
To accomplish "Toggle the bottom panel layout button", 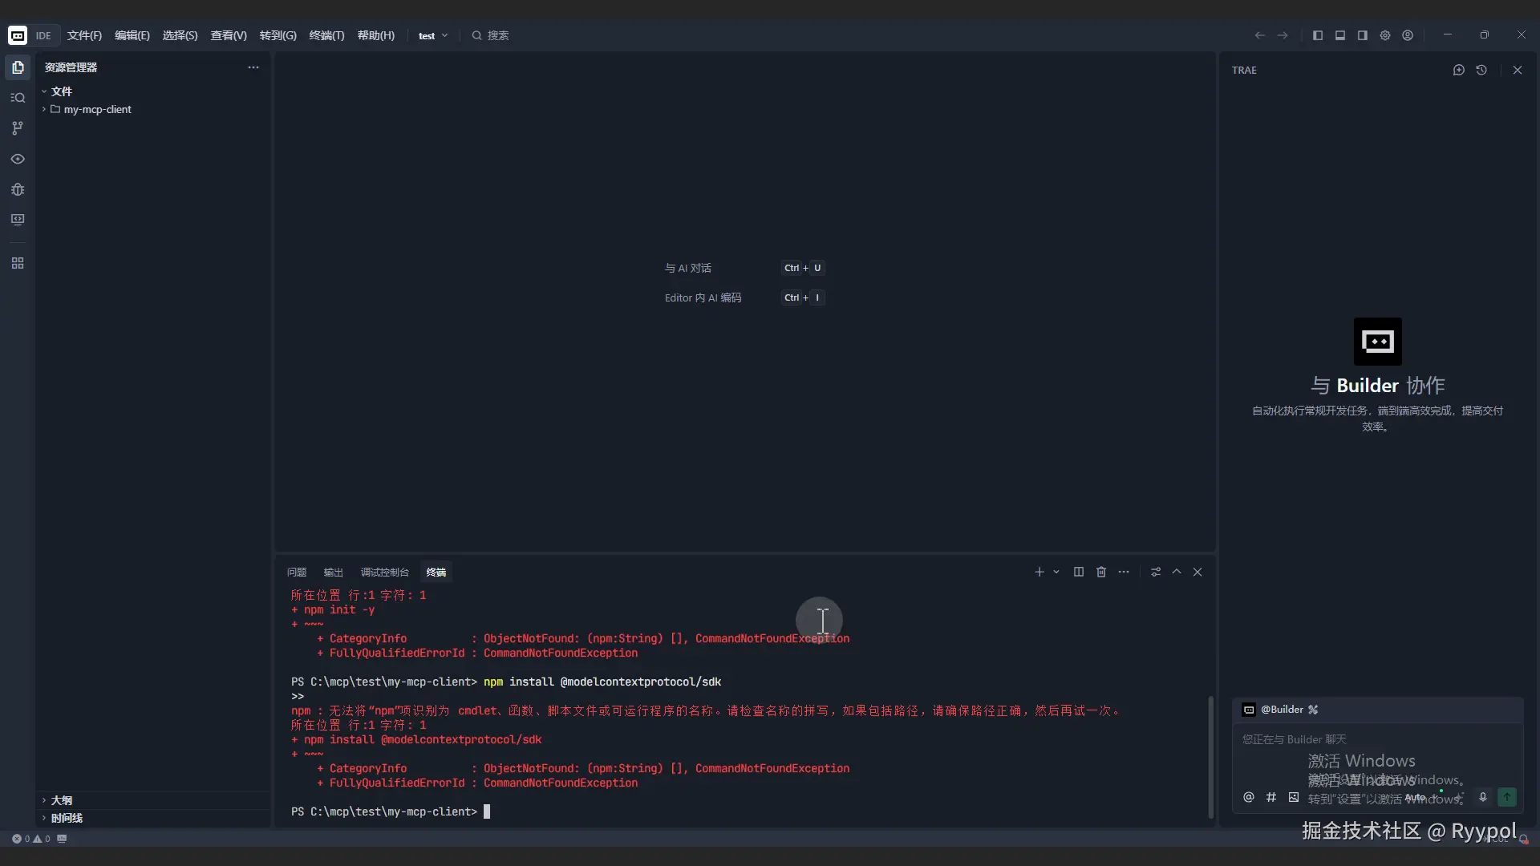I will pos(1339,35).
